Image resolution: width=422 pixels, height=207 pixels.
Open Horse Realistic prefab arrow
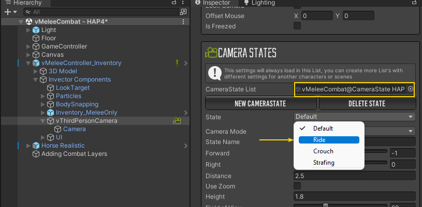coord(186,146)
